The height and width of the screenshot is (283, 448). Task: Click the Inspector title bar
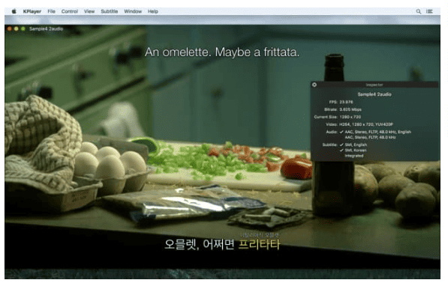374,85
